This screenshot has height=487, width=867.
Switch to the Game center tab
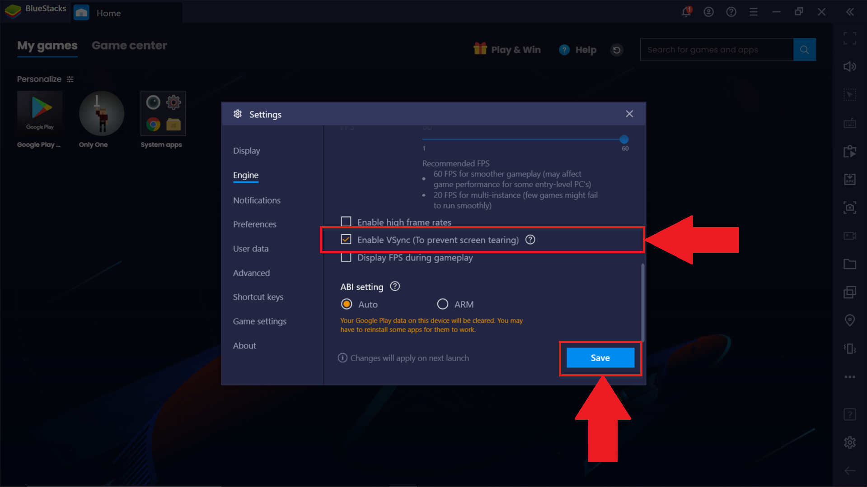pos(129,46)
